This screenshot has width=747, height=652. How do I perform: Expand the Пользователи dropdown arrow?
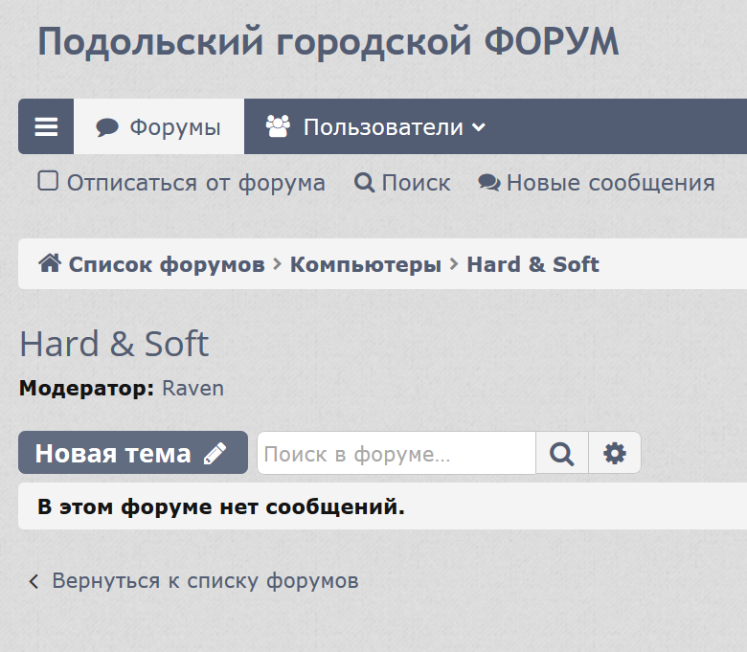click(479, 127)
